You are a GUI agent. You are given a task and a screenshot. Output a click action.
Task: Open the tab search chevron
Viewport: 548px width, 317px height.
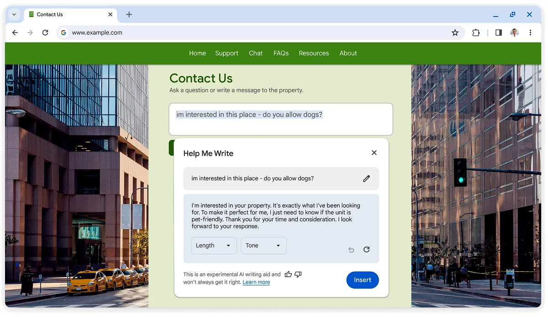pos(14,15)
